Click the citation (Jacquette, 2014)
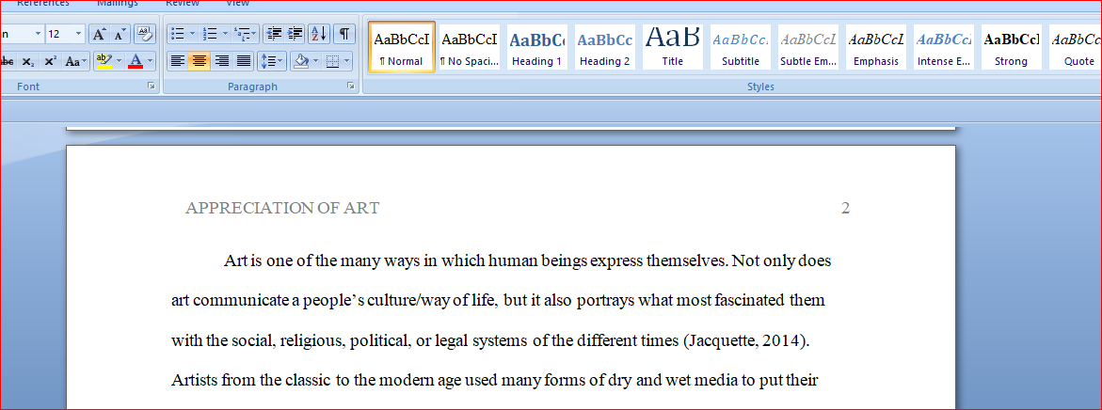 pos(746,342)
